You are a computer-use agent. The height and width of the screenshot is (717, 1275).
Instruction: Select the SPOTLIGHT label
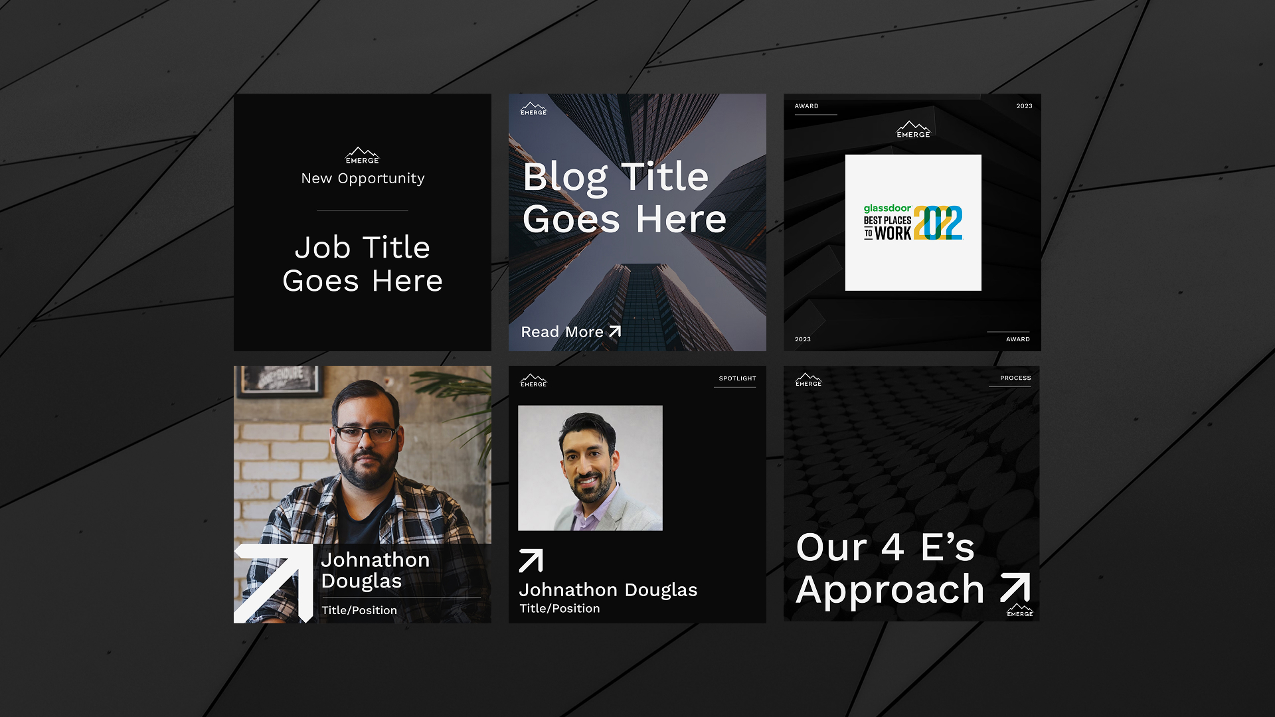click(x=737, y=378)
